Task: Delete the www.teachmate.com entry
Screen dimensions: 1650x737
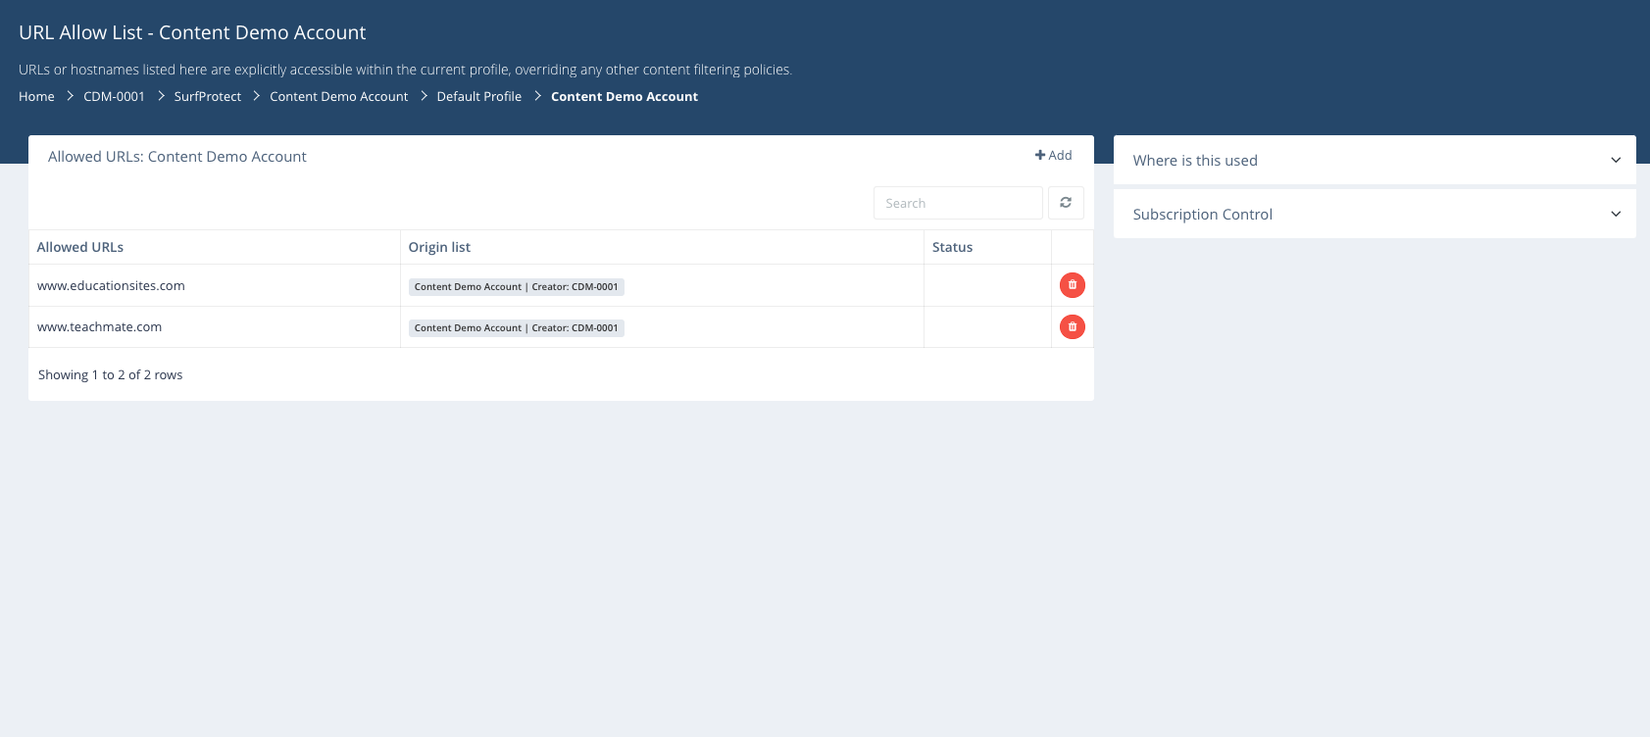Action: (1072, 326)
